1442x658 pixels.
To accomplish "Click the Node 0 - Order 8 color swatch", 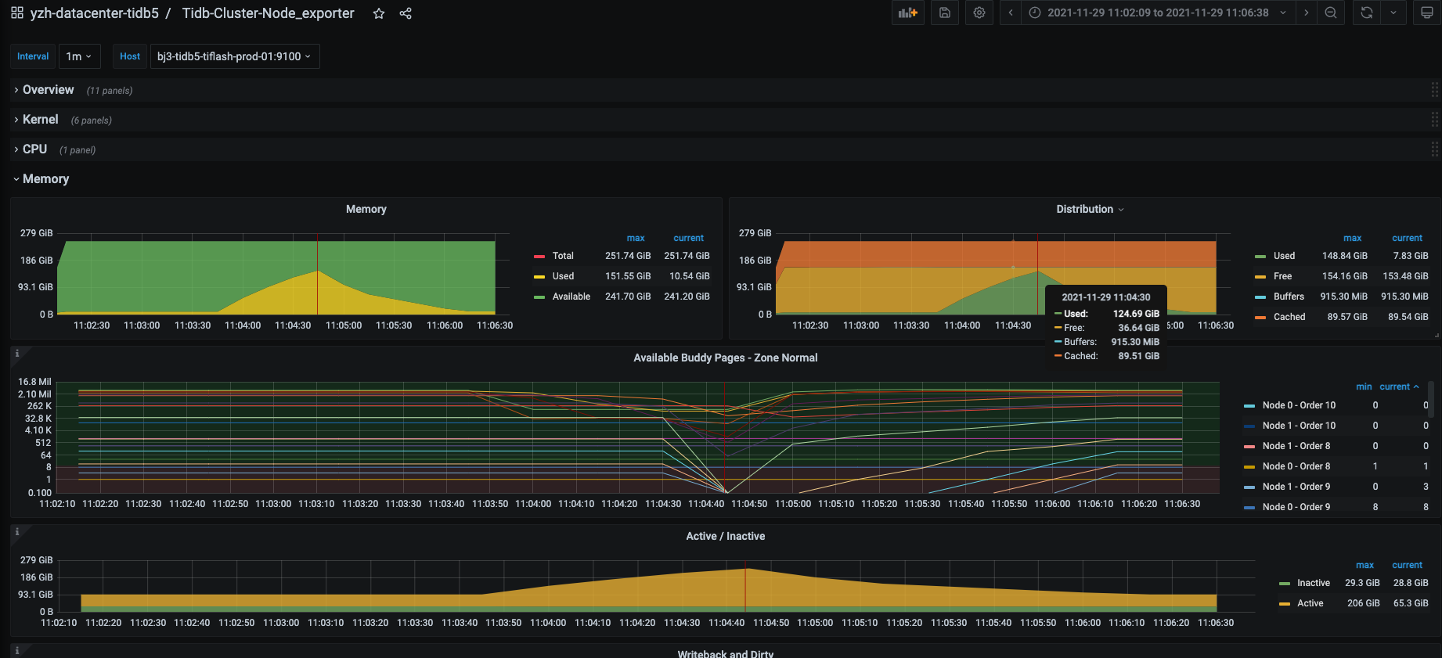I will (x=1249, y=466).
